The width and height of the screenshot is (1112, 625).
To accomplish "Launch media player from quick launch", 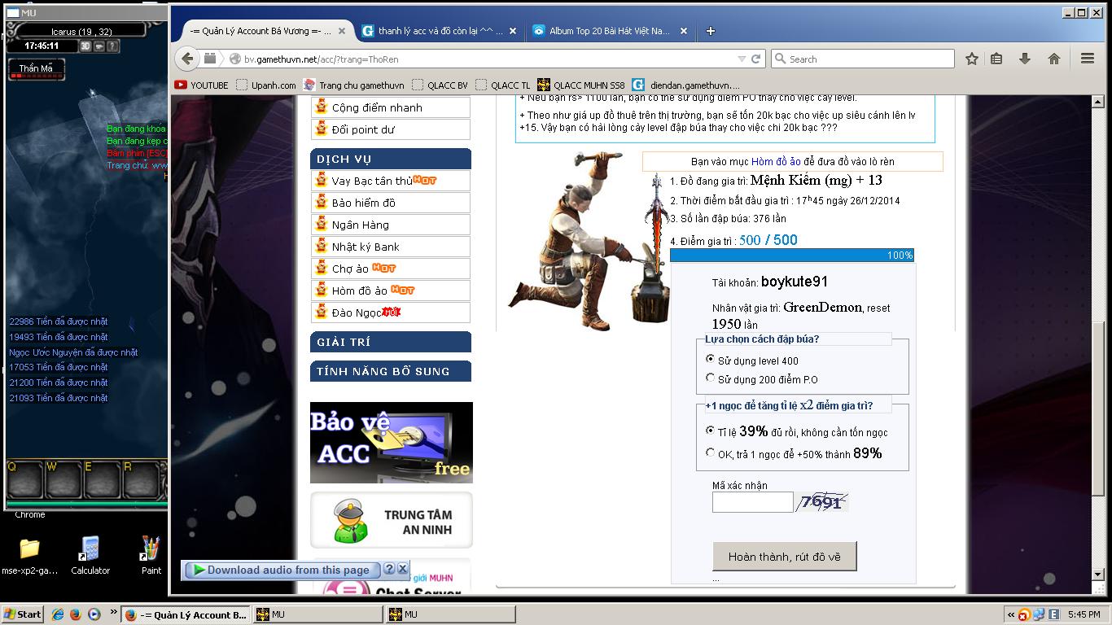I will pos(93,614).
